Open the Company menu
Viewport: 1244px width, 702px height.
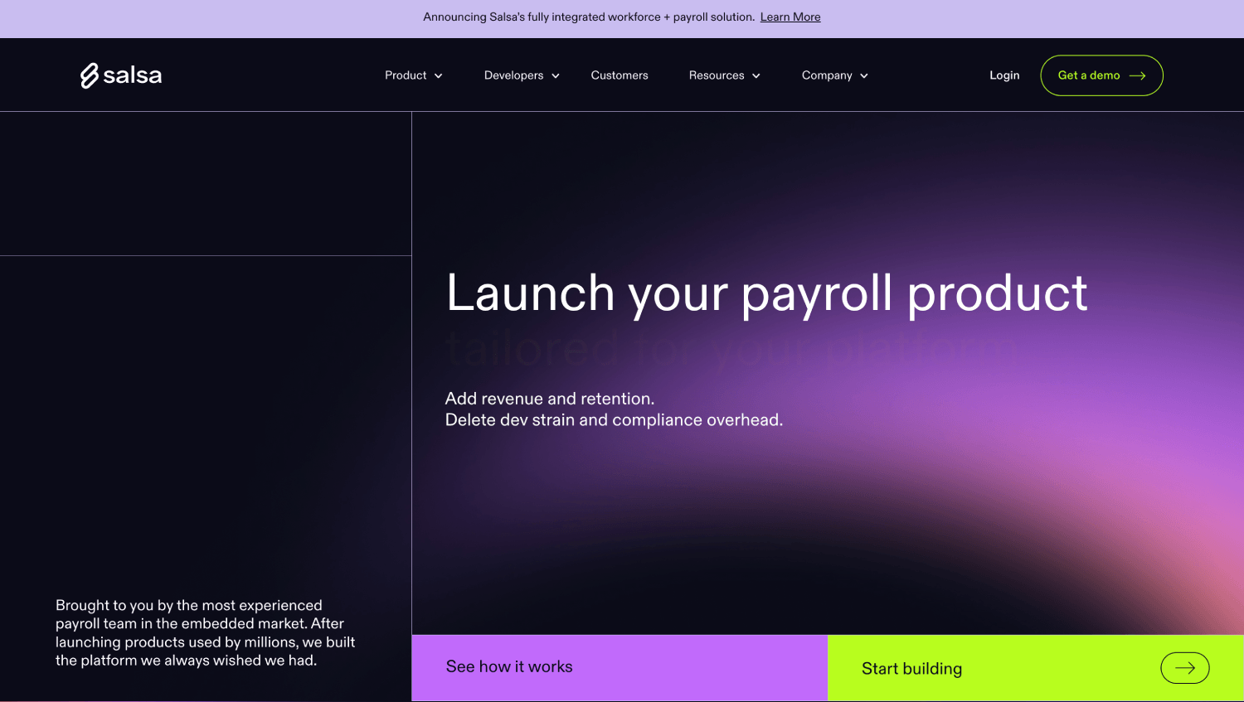(835, 75)
